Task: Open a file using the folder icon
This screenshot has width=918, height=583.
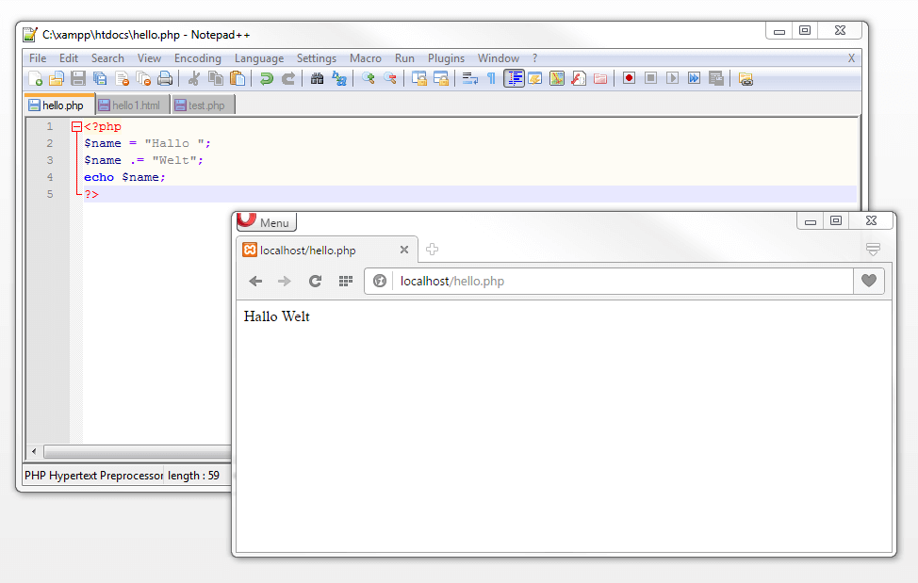Action: [57, 78]
